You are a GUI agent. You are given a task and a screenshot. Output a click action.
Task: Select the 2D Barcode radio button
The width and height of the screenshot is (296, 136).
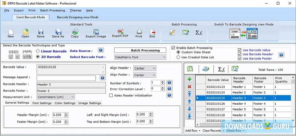coord(38,57)
